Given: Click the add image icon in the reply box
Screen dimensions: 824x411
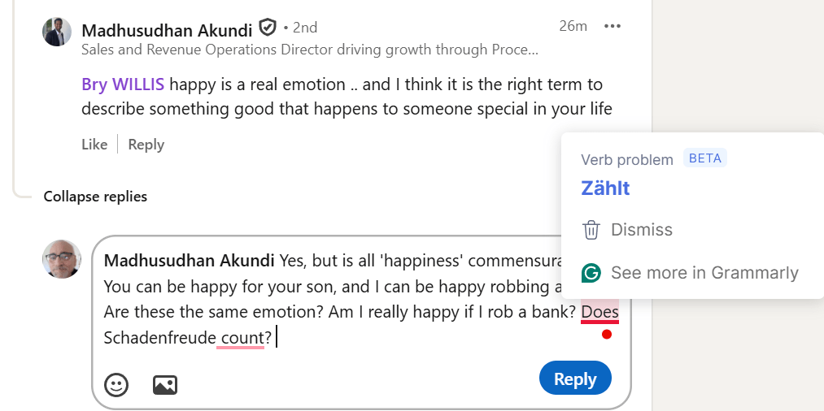Looking at the screenshot, I should pyautogui.click(x=165, y=384).
